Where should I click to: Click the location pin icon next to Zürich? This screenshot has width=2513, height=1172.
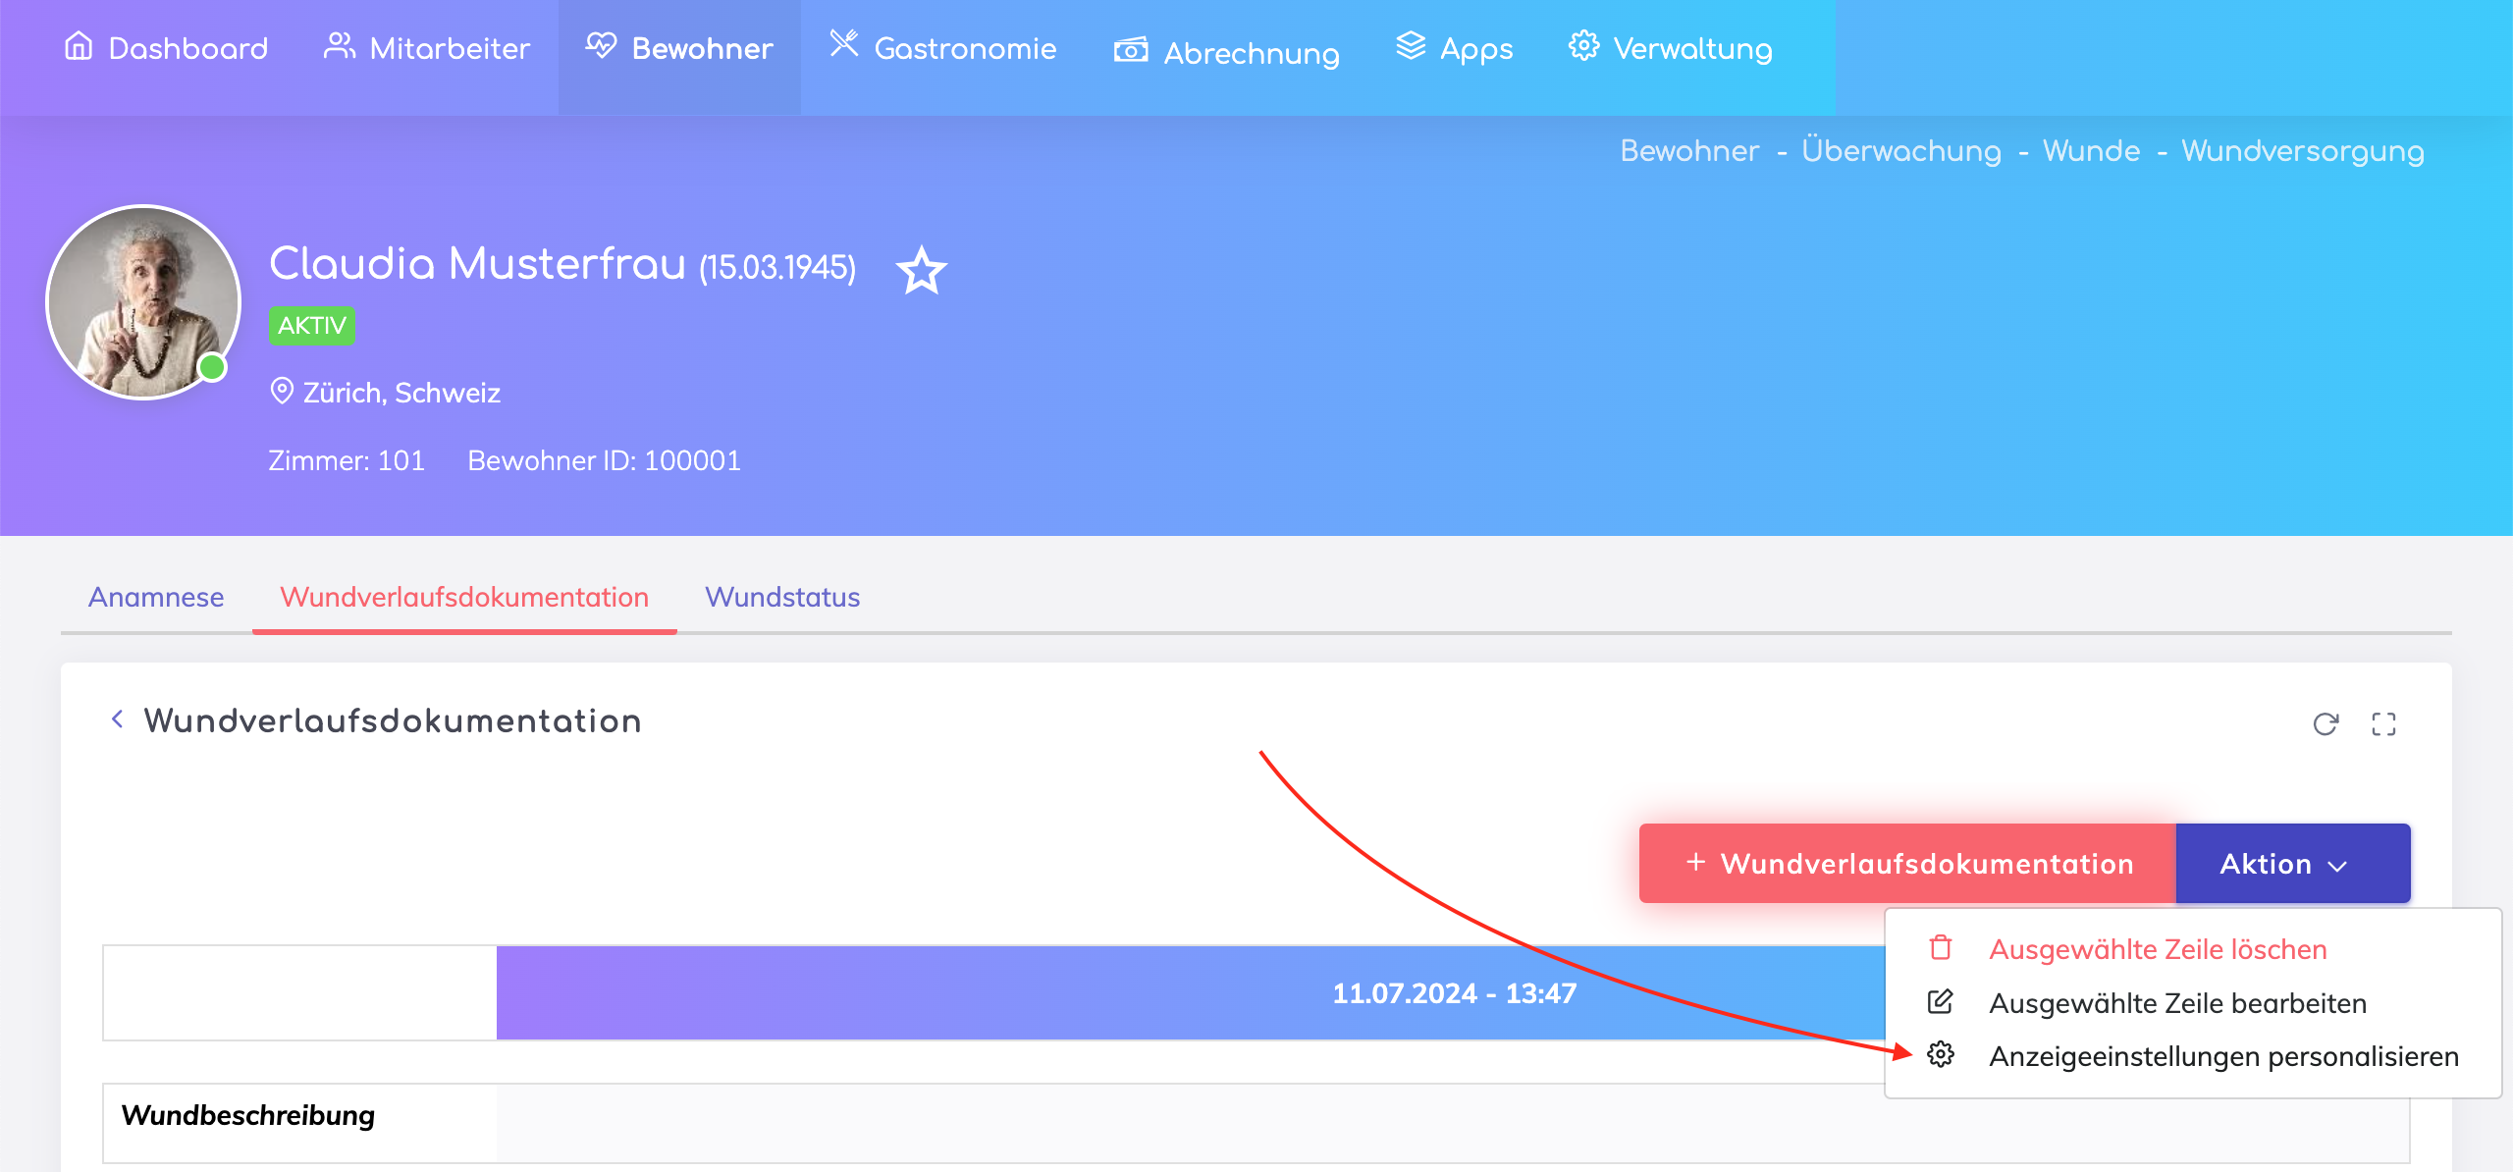tap(282, 392)
